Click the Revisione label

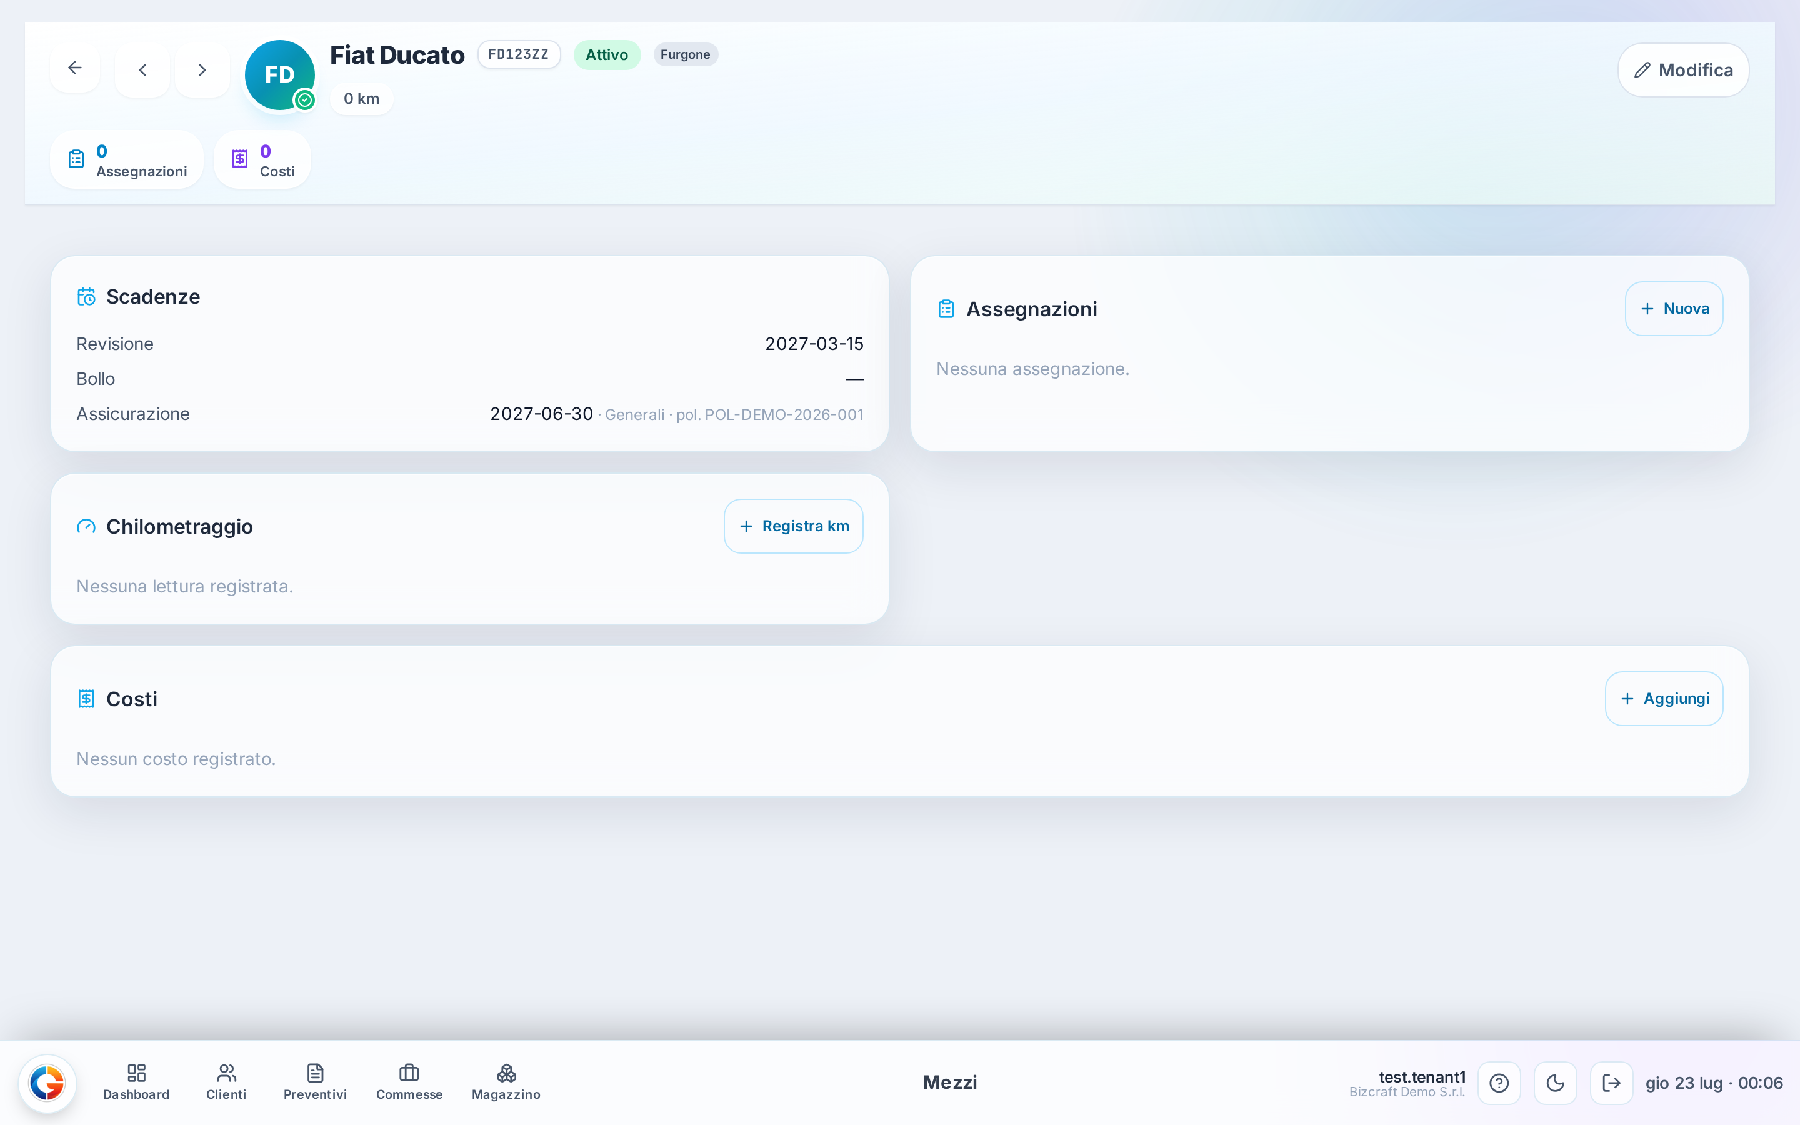115,344
